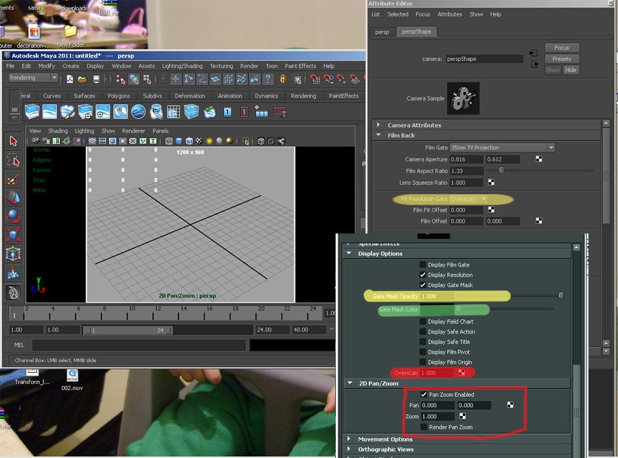Viewport: 618px width, 458px height.
Task: Check Display Film Gate
Action: (423, 264)
